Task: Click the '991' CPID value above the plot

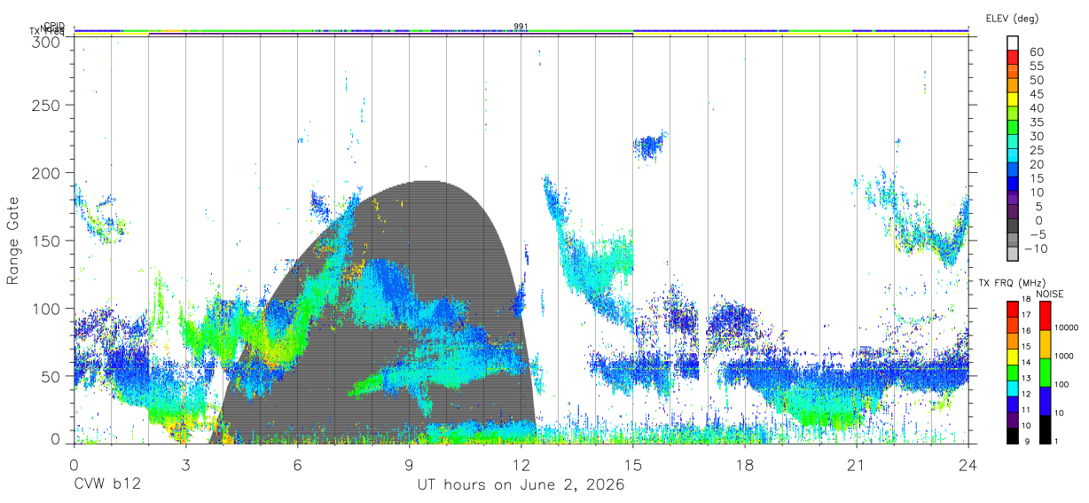Action: pyautogui.click(x=521, y=27)
